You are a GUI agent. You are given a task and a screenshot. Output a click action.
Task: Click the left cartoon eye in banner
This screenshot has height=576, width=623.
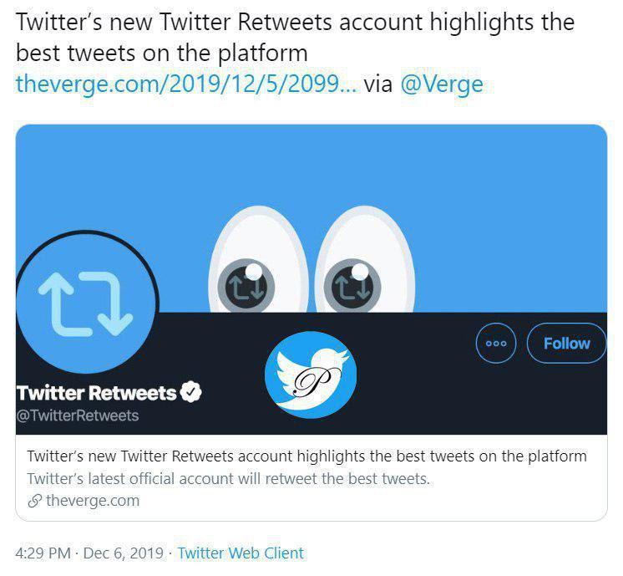[x=258, y=260]
